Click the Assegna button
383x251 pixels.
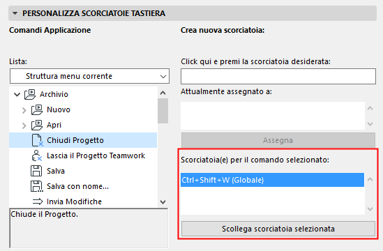point(278,140)
